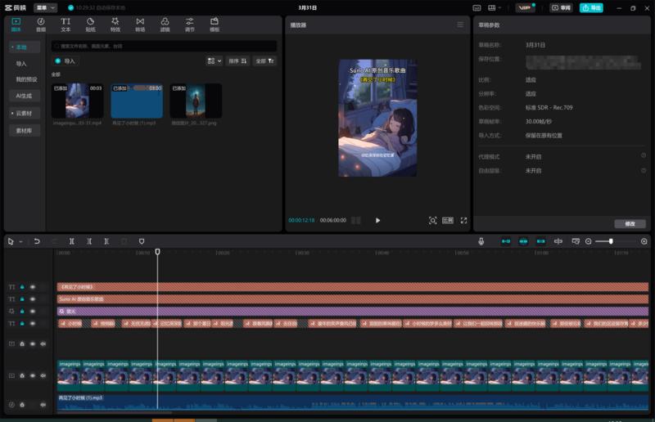The height and width of the screenshot is (422, 655).
Task: Open the 贴纸 (Stickers) panel
Action: [x=90, y=24]
